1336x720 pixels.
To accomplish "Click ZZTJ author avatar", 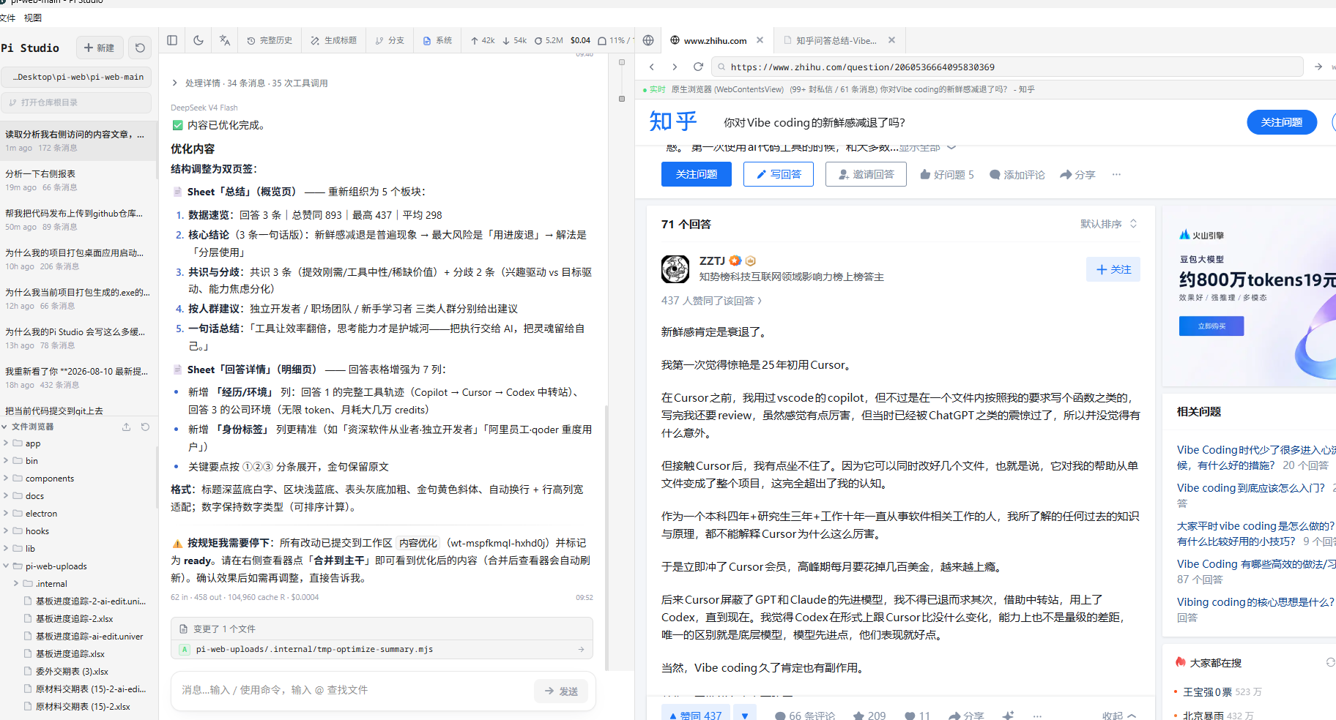I will pos(675,269).
